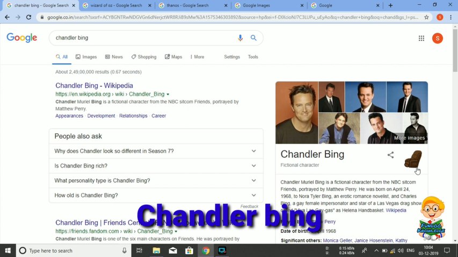Reload the current page
Image resolution: width=458 pixels, height=257 pixels.
(x=28, y=17)
